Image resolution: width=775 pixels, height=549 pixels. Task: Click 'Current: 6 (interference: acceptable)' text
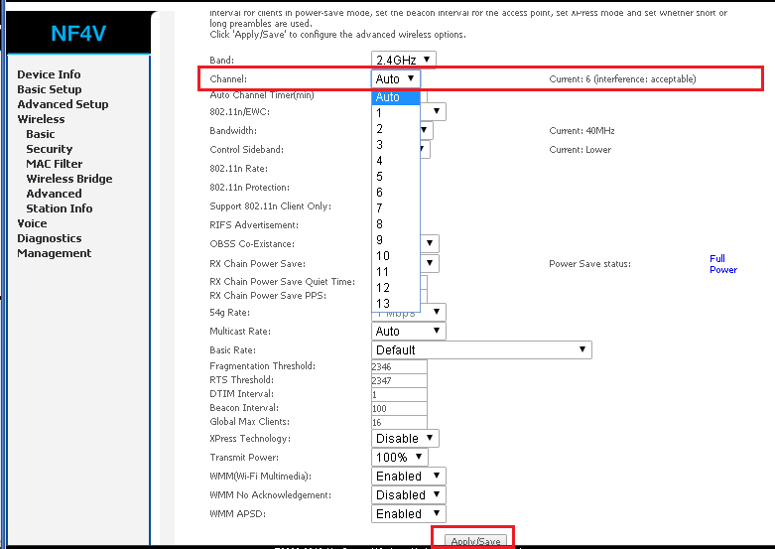click(622, 78)
